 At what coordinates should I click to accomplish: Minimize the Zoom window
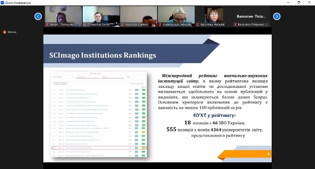coord(288,3)
